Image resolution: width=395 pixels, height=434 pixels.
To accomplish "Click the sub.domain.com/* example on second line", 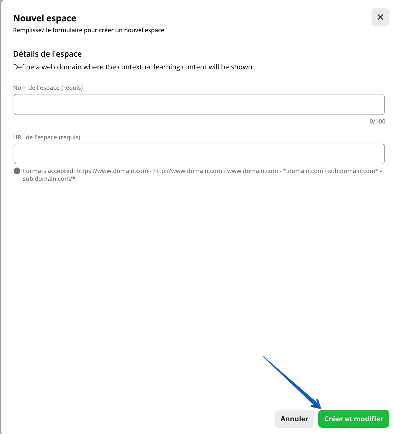I will click(x=49, y=179).
